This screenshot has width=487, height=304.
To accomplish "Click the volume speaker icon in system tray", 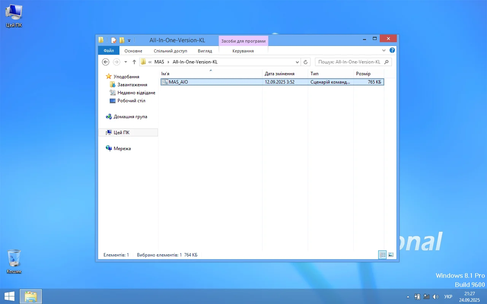I will coord(436,296).
